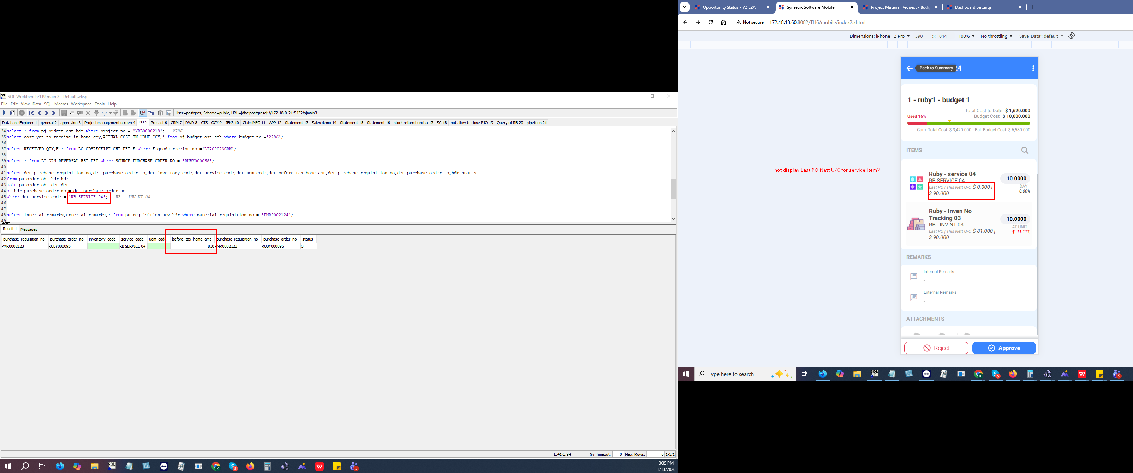Click the insert new row icon
Screen dimensions: 1133x473
(72, 113)
